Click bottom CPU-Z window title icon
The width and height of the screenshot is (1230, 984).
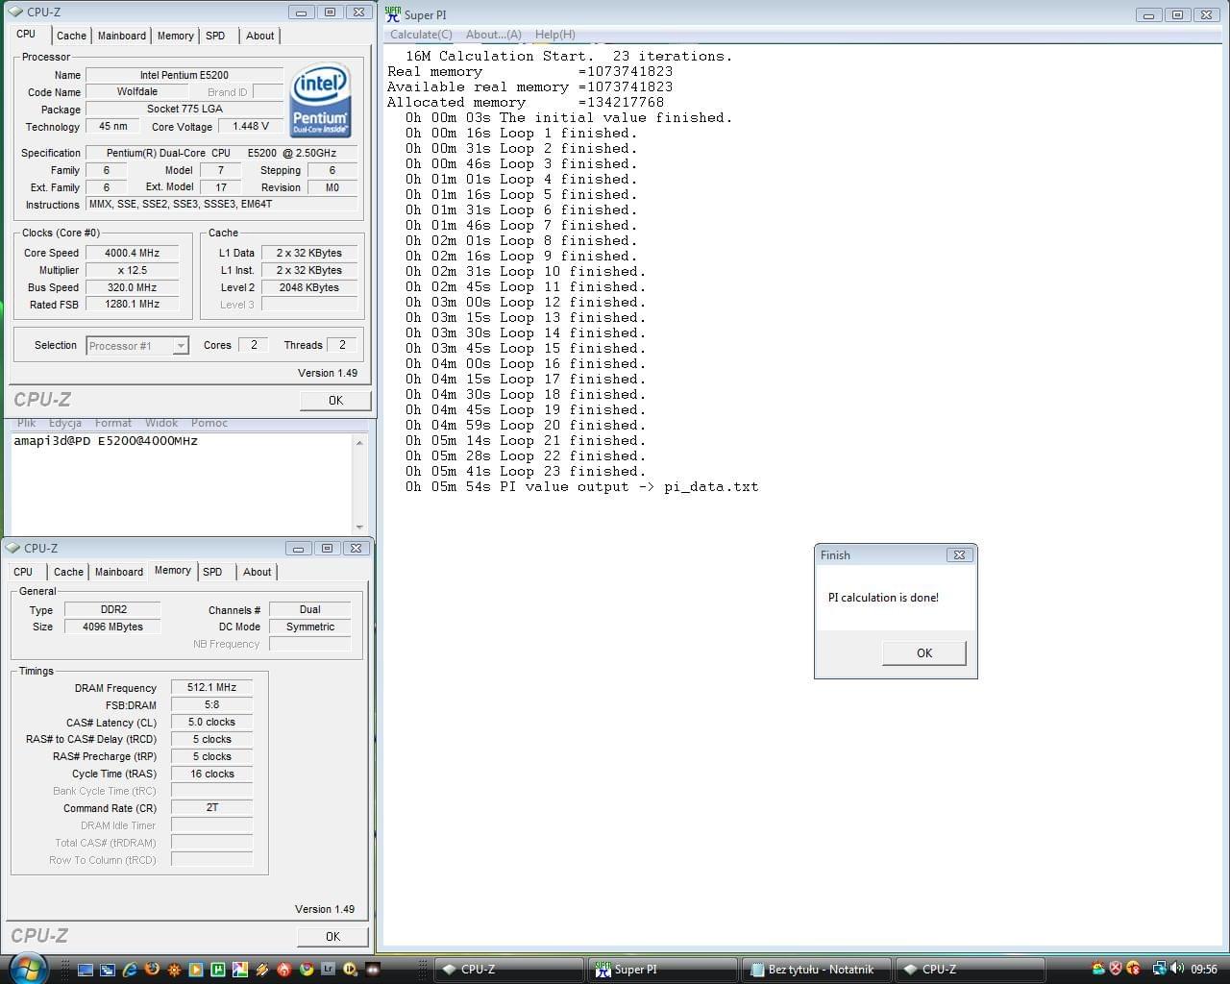click(x=12, y=548)
